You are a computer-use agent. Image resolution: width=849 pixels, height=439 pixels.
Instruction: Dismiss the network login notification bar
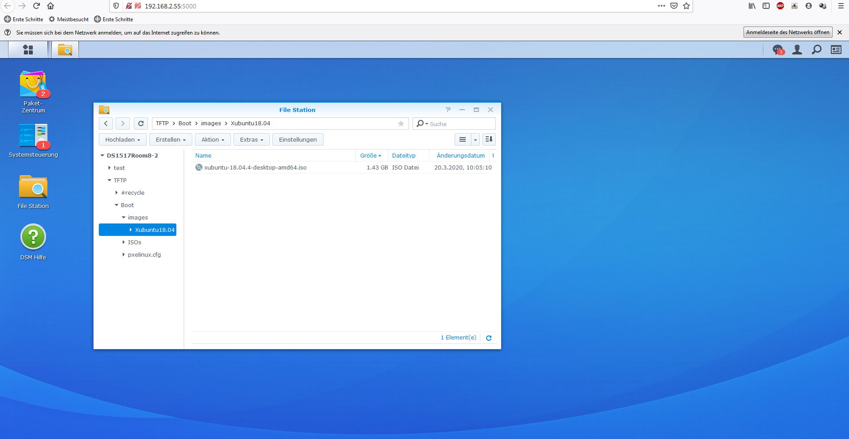[x=839, y=32]
